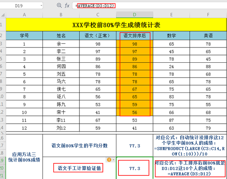Open the fx insert function button
Viewport: 227px width, 179px height.
point(67,6)
